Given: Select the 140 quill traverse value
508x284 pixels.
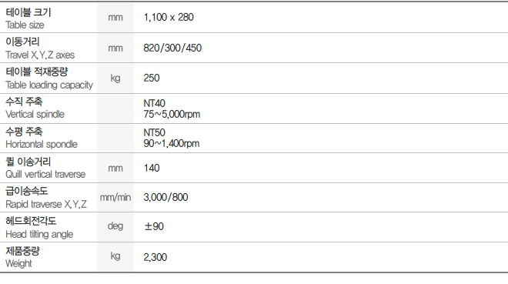Looking at the screenshot, I should coord(152,168).
